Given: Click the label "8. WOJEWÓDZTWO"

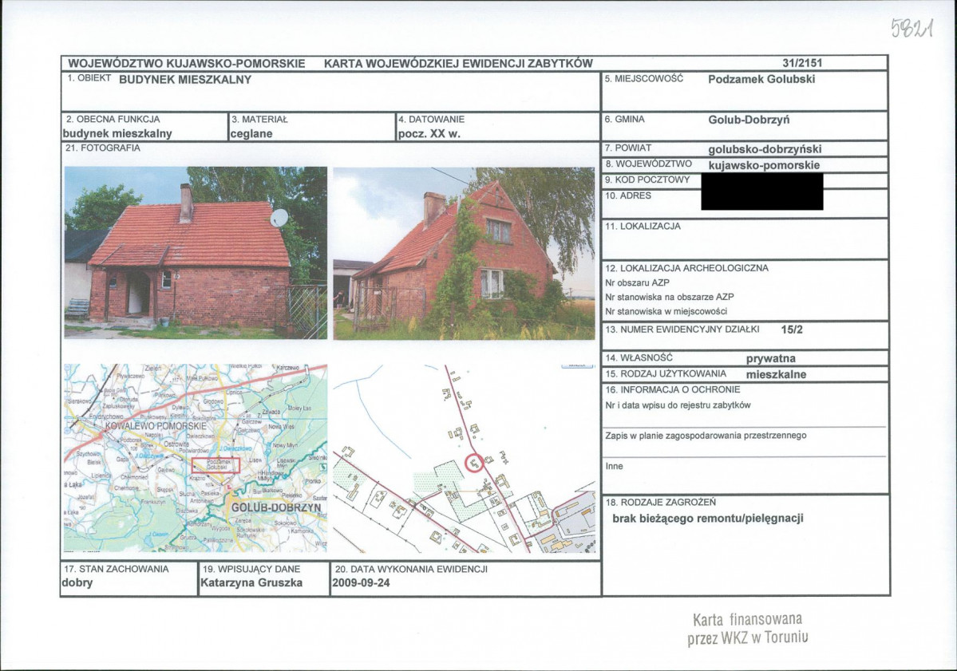Looking at the screenshot, I should click(x=648, y=164).
